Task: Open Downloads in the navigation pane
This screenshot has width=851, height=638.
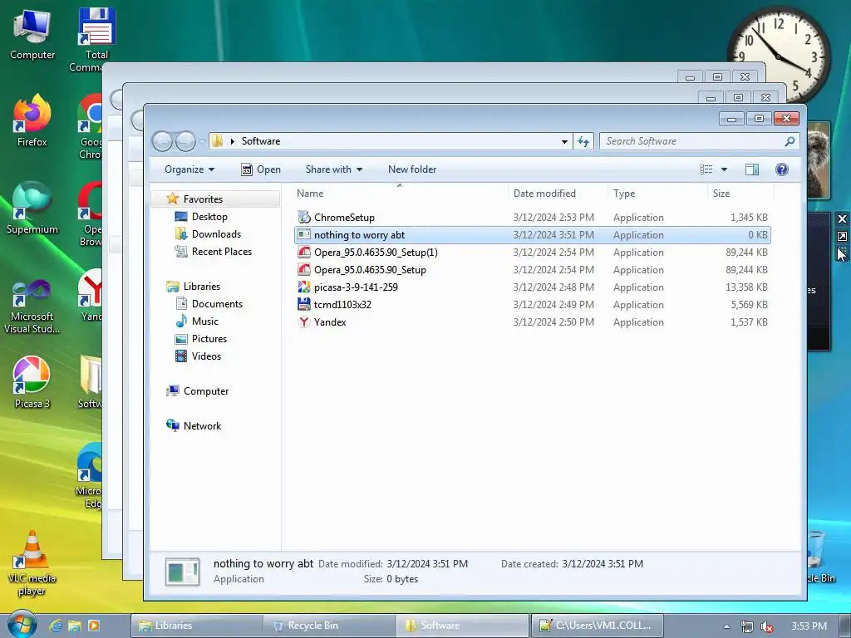Action: [216, 233]
